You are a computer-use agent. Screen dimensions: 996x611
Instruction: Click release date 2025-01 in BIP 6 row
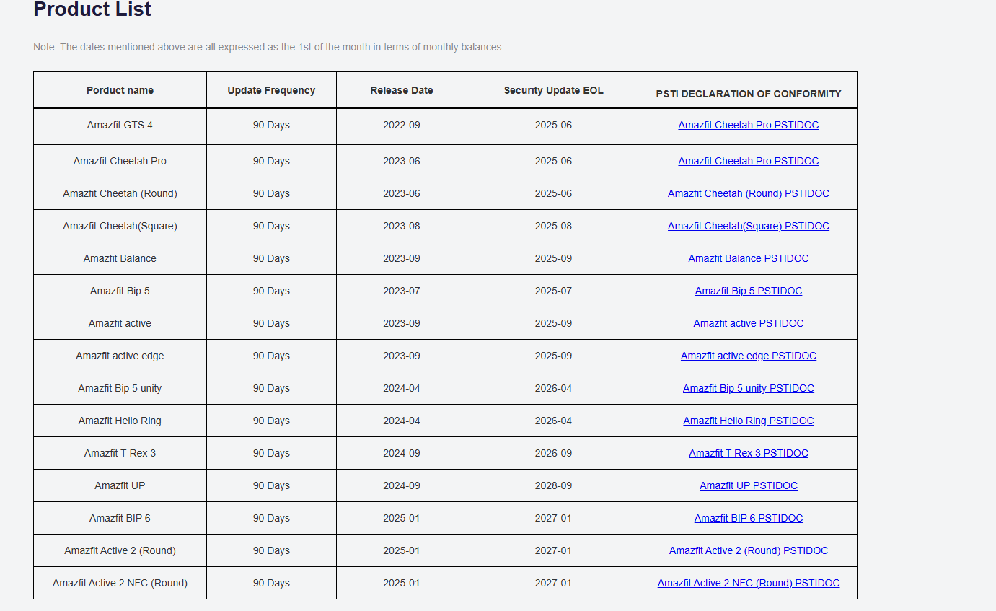402,518
